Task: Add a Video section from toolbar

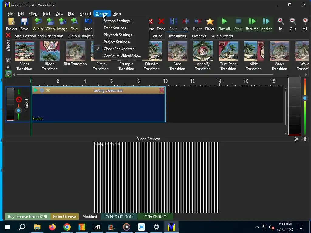Action: tap(50, 24)
